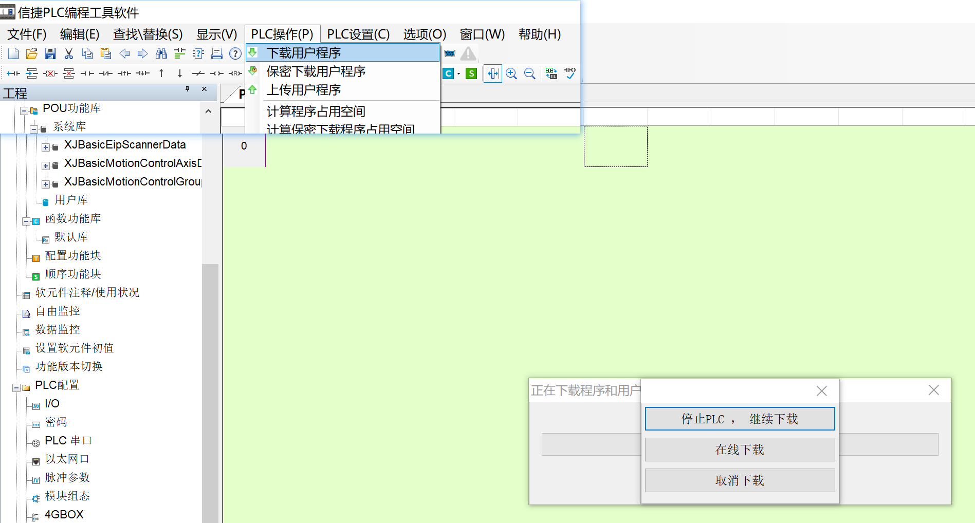Click the Print icon in toolbar
Screen dimensions: 975x523
[217, 53]
